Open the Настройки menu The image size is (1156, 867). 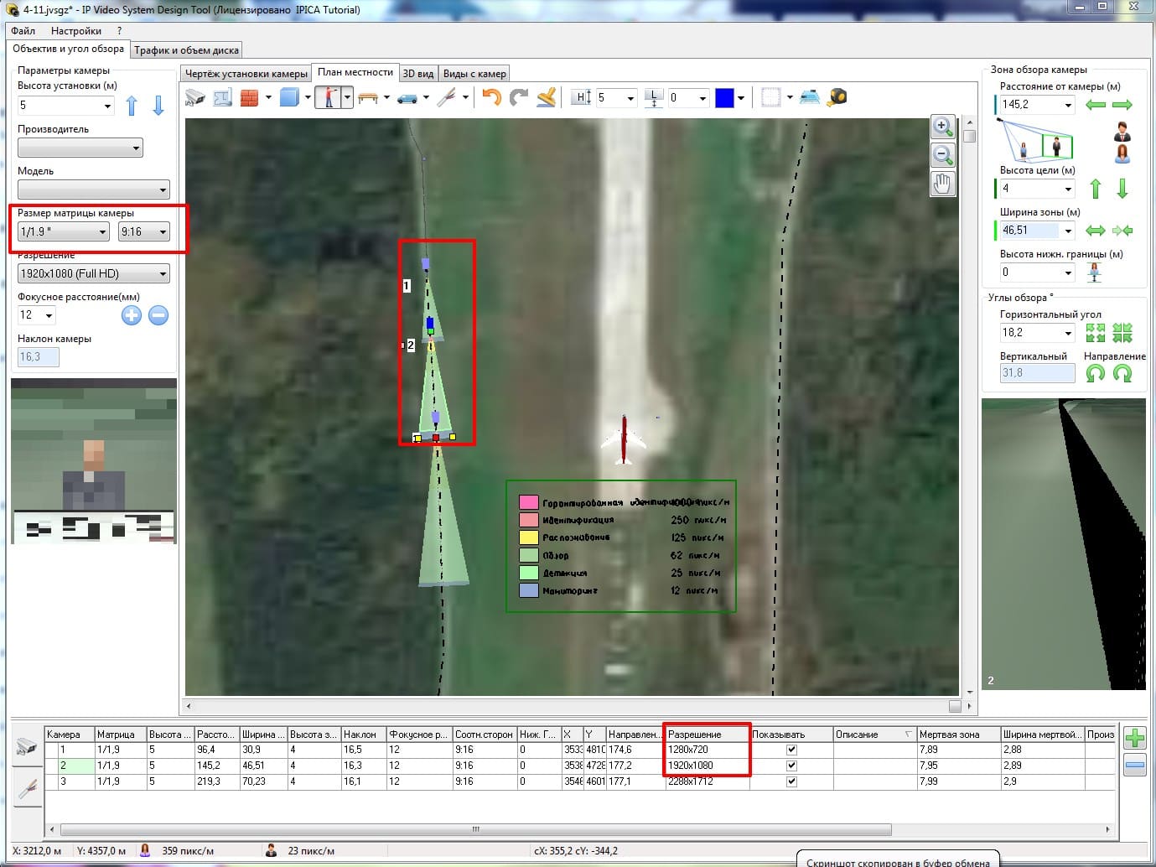point(75,31)
